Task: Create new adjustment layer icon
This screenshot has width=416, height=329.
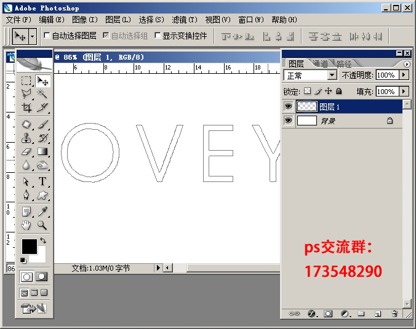Action: pyautogui.click(x=345, y=314)
